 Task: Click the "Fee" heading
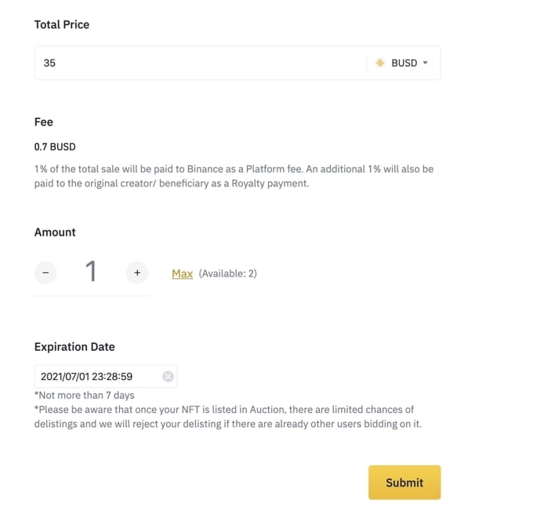[44, 121]
